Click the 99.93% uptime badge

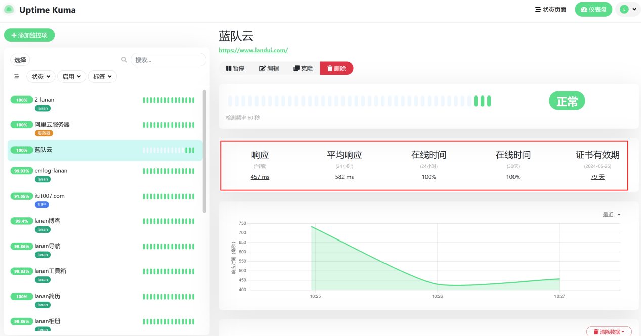pyautogui.click(x=21, y=171)
